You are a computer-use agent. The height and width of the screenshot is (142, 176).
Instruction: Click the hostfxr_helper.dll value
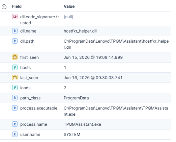(x=80, y=31)
